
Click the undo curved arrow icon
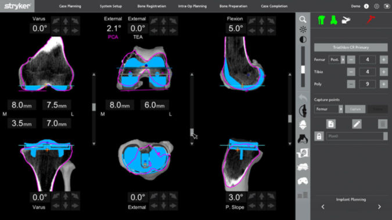303,97
